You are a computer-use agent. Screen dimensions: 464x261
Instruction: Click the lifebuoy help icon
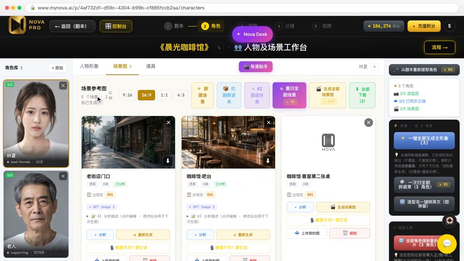tap(449, 221)
